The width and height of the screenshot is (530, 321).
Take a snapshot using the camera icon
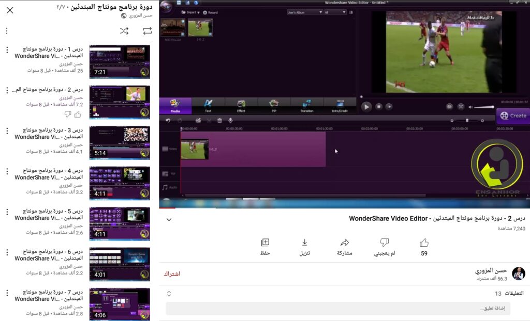[450, 106]
